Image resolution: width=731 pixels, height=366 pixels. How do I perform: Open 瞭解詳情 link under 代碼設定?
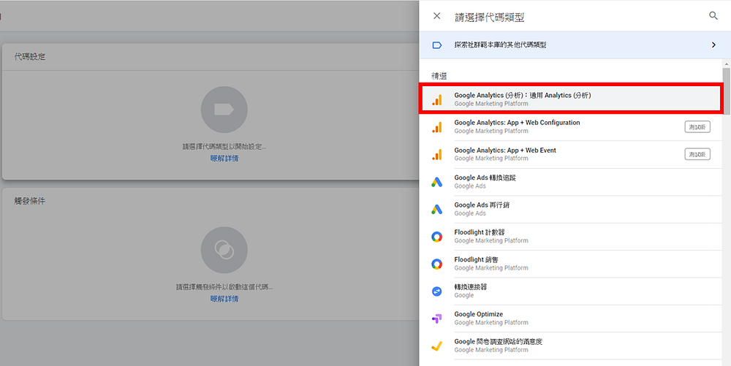224,159
